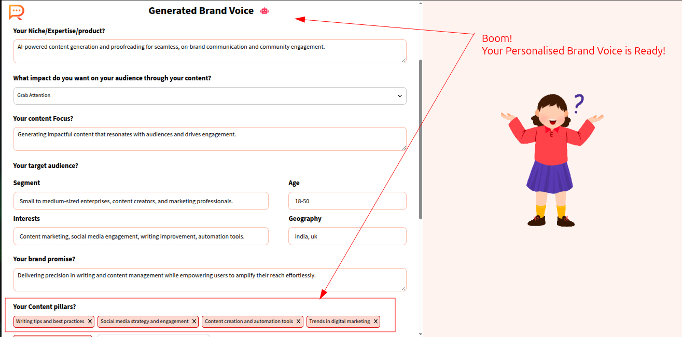Click the Geography input field
682x337 pixels.
coord(347,236)
